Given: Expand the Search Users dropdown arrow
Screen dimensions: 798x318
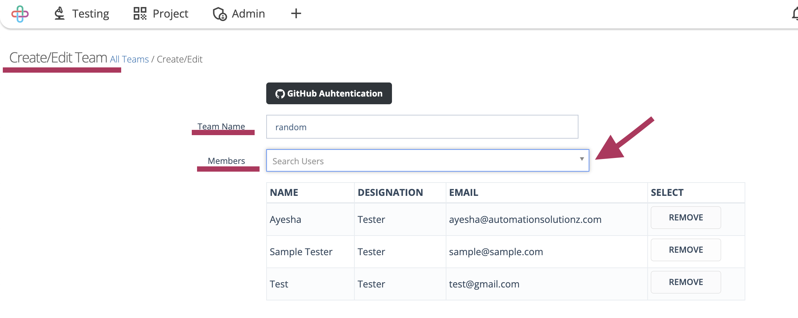Looking at the screenshot, I should pos(582,159).
